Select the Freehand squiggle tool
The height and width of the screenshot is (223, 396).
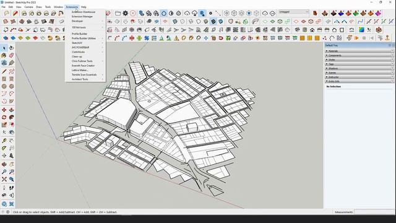tap(11, 72)
